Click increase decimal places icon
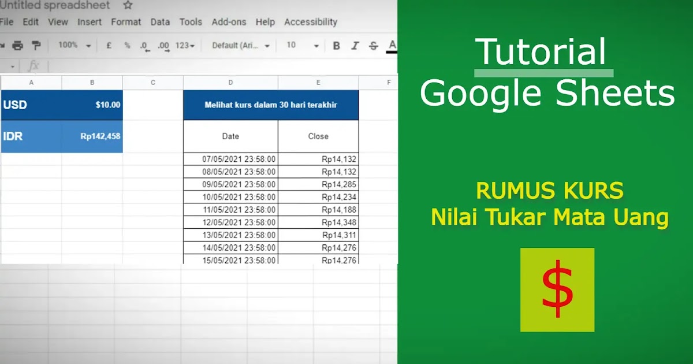693x364 pixels. point(162,45)
